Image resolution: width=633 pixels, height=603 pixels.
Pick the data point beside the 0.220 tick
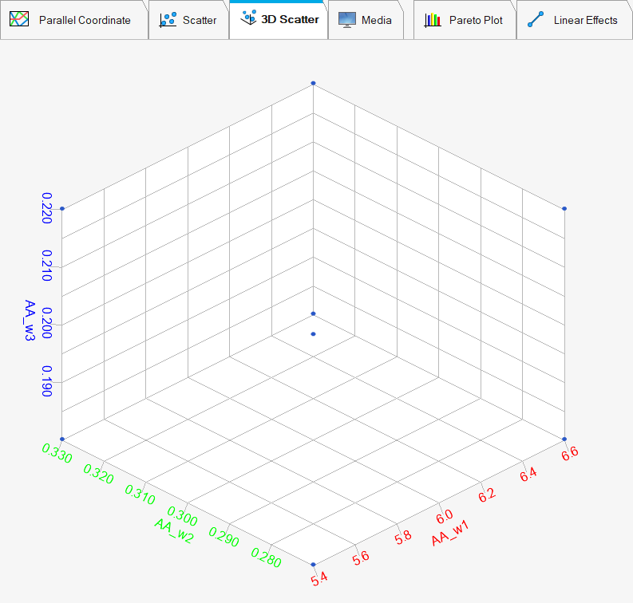point(62,209)
